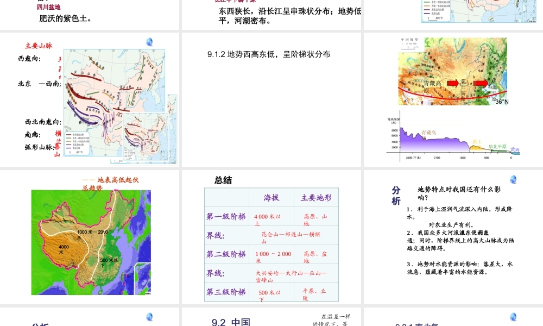Click the 第二级阶梯 row label

(226, 254)
